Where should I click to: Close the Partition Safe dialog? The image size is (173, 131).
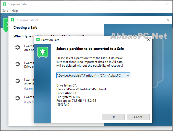pyautogui.click(x=149, y=40)
